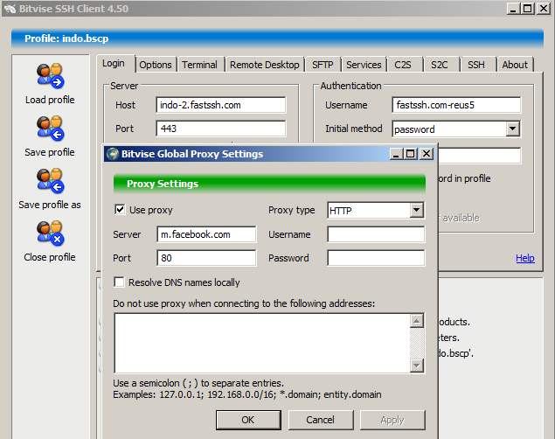Click the globe icon in the proxy dialog title
Image resolution: width=555 pixels, height=439 pixels.
(x=113, y=154)
